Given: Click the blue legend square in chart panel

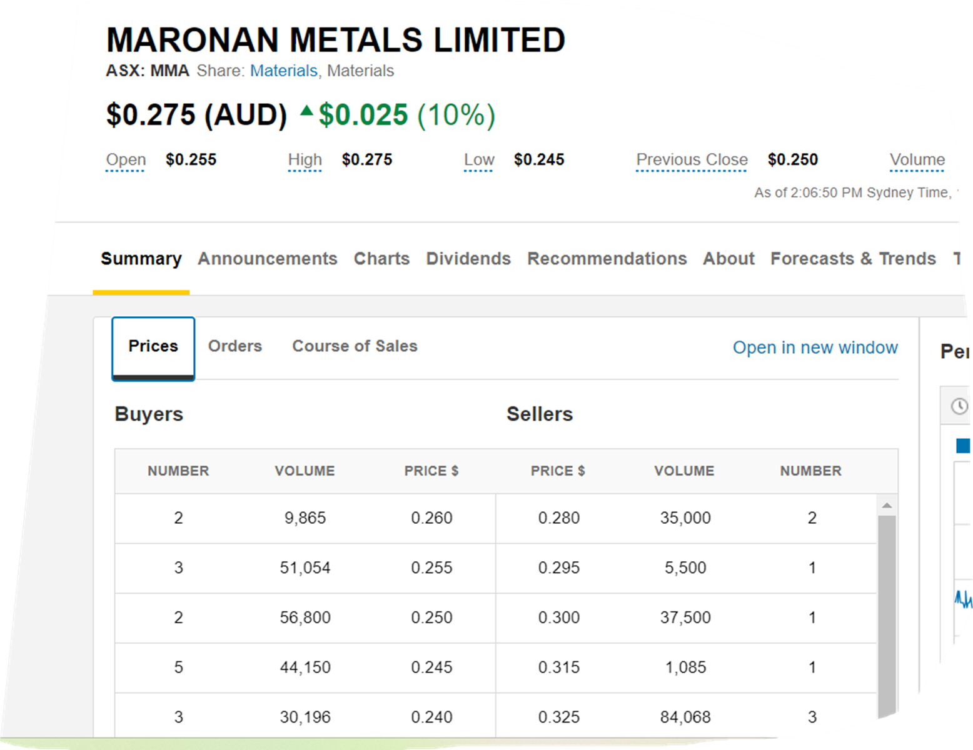Looking at the screenshot, I should (x=963, y=446).
